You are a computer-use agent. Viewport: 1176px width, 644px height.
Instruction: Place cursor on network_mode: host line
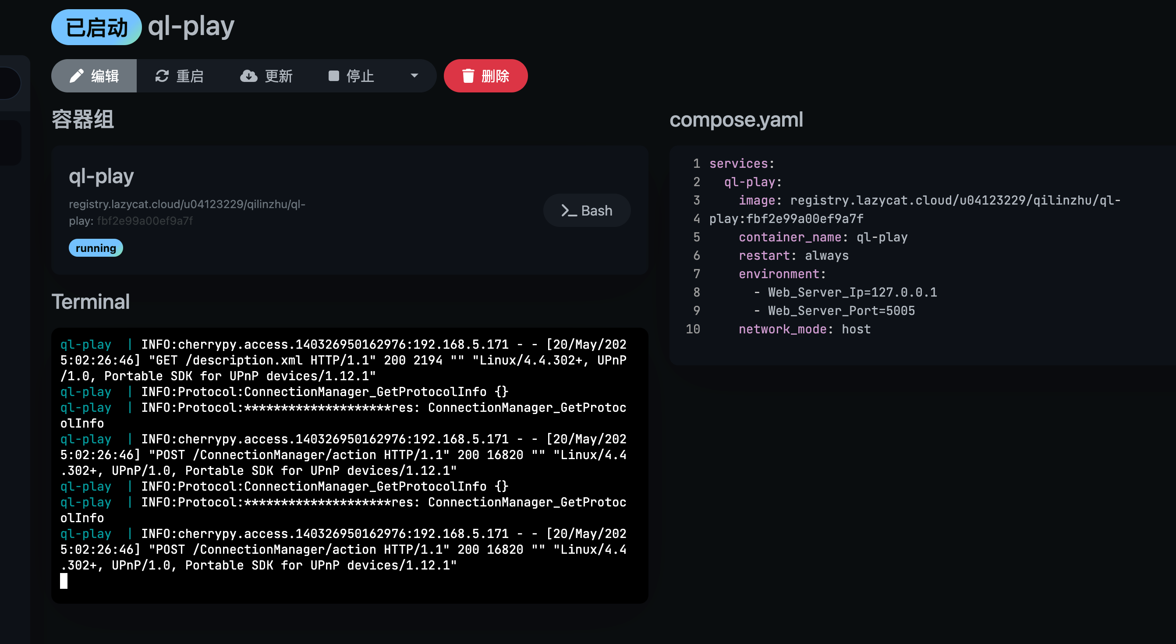pyautogui.click(x=804, y=329)
